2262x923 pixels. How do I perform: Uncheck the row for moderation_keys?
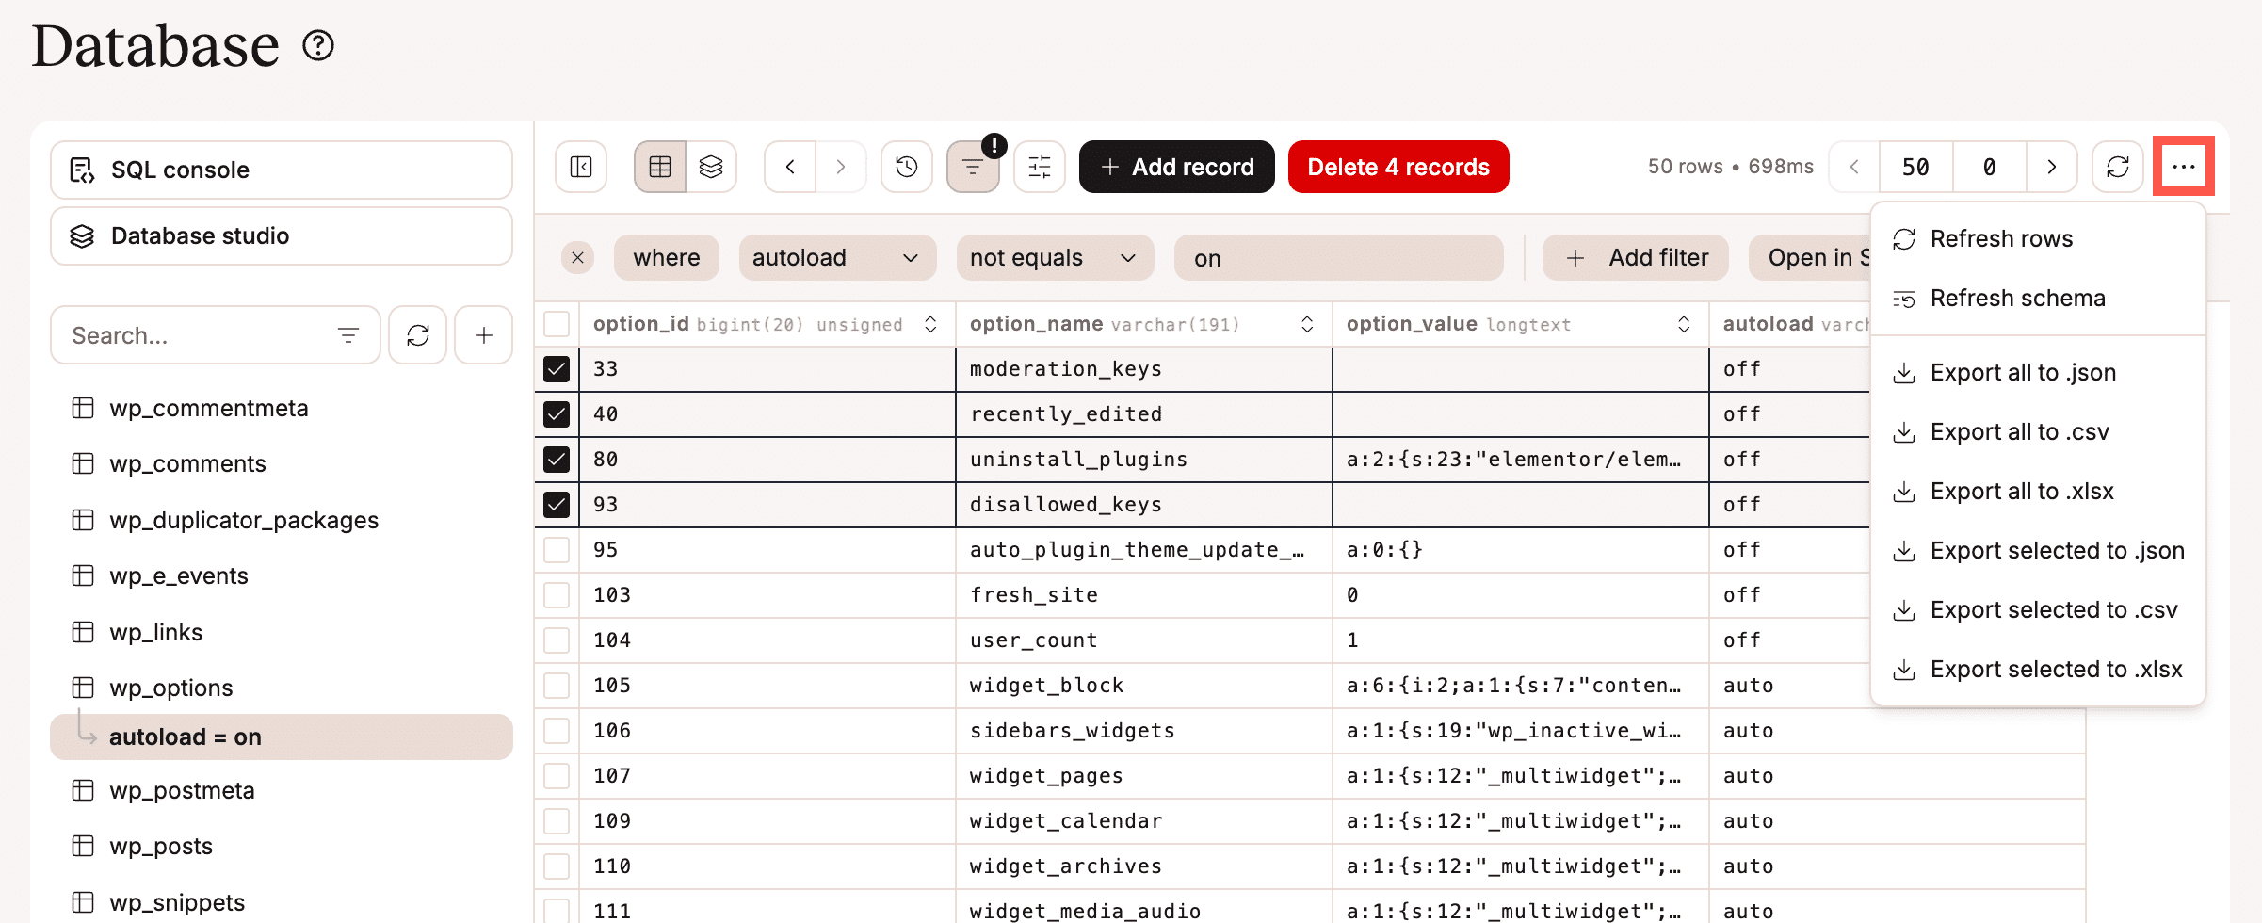pyautogui.click(x=556, y=368)
